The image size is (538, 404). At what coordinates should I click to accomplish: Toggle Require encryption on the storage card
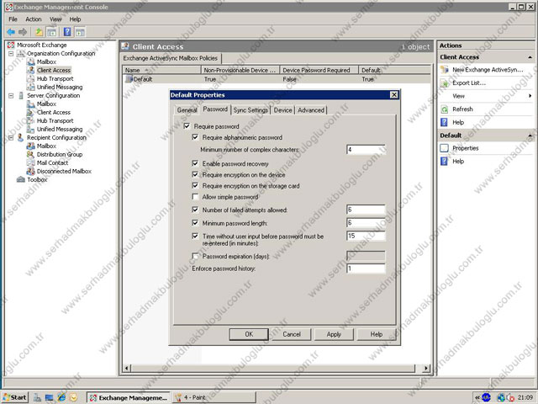click(195, 185)
